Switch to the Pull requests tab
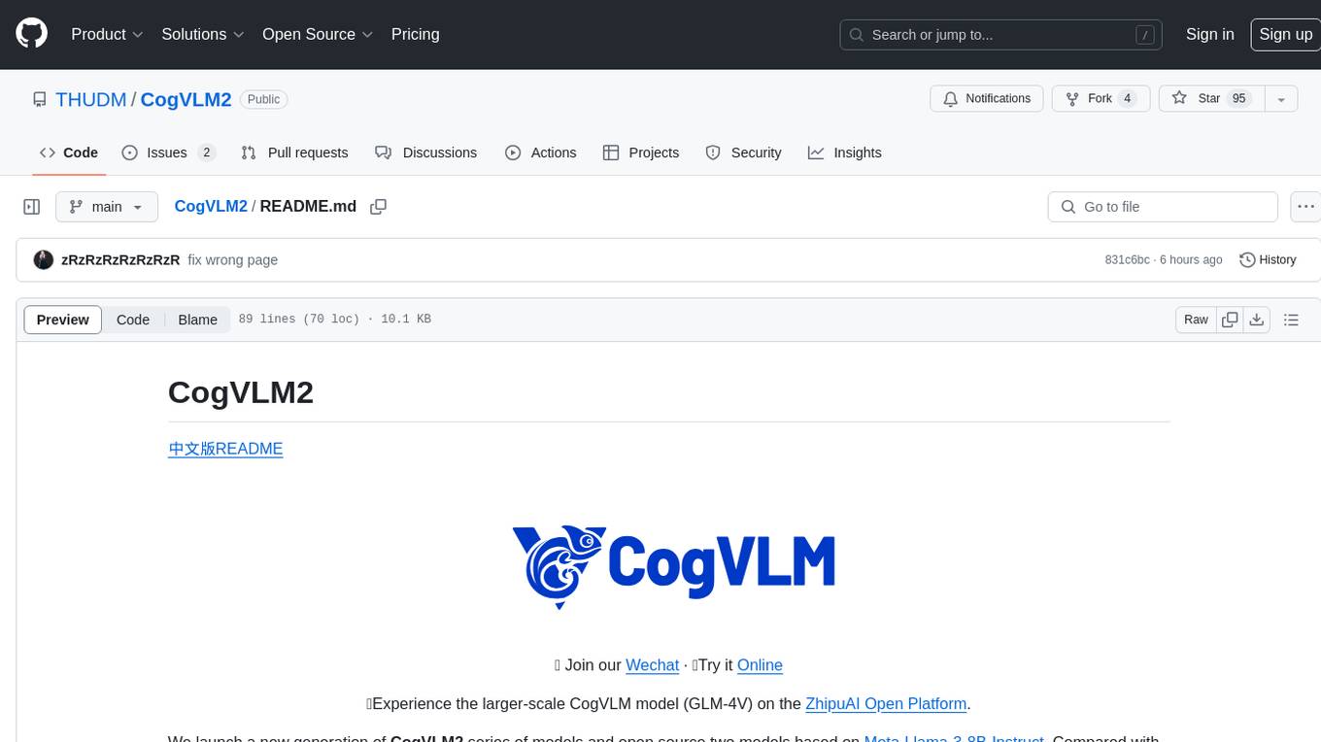 coord(294,152)
